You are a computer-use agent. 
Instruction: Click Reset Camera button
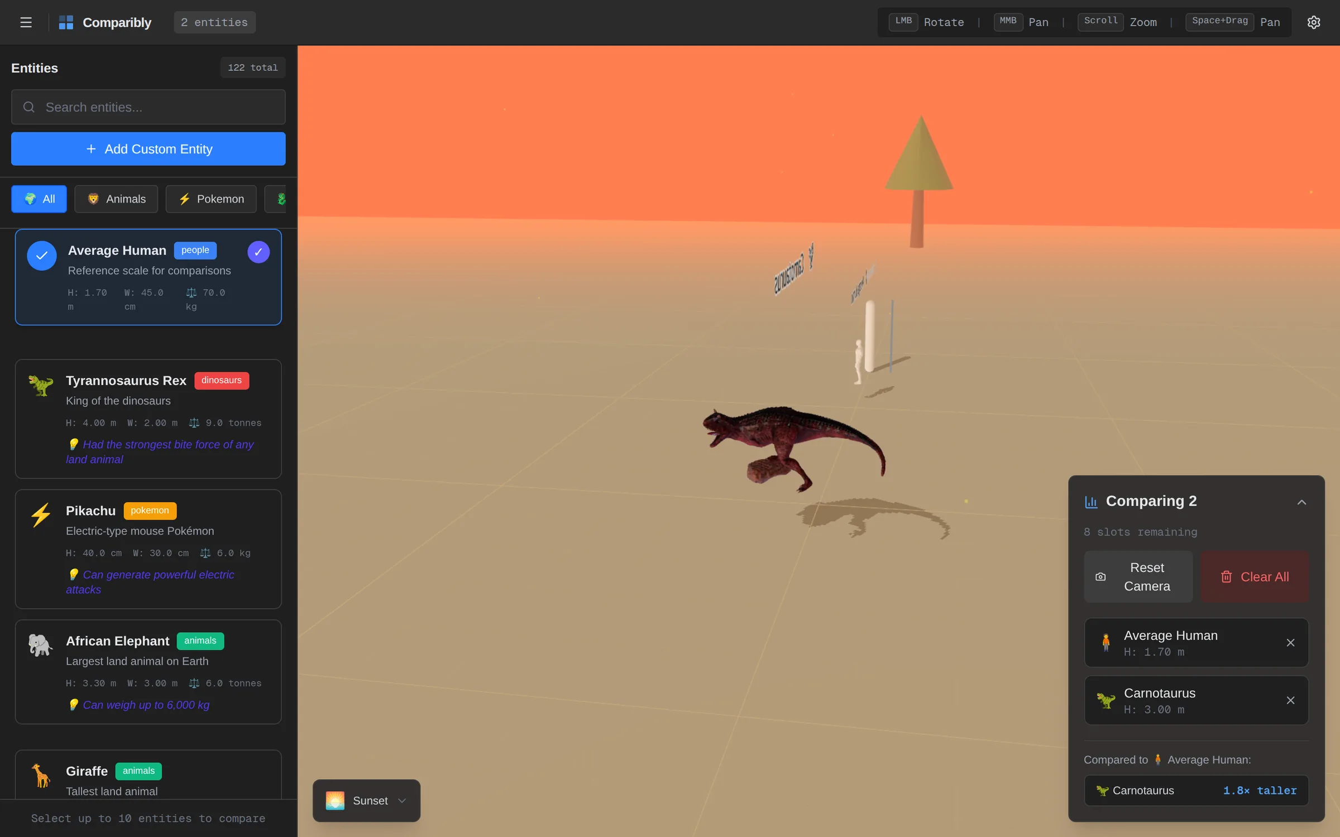pos(1138,577)
